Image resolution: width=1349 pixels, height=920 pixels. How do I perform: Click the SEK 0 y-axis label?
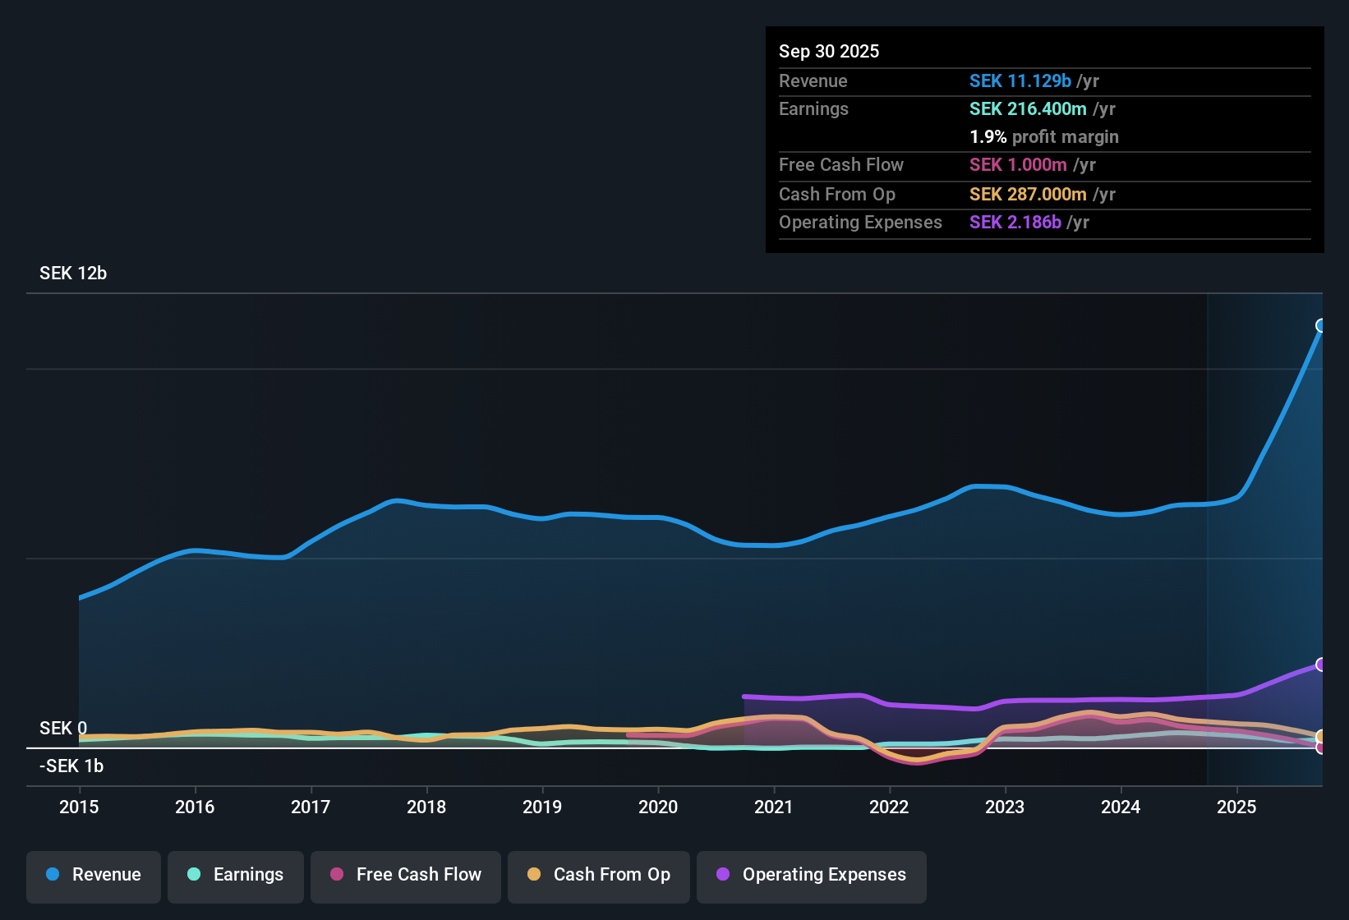63,729
